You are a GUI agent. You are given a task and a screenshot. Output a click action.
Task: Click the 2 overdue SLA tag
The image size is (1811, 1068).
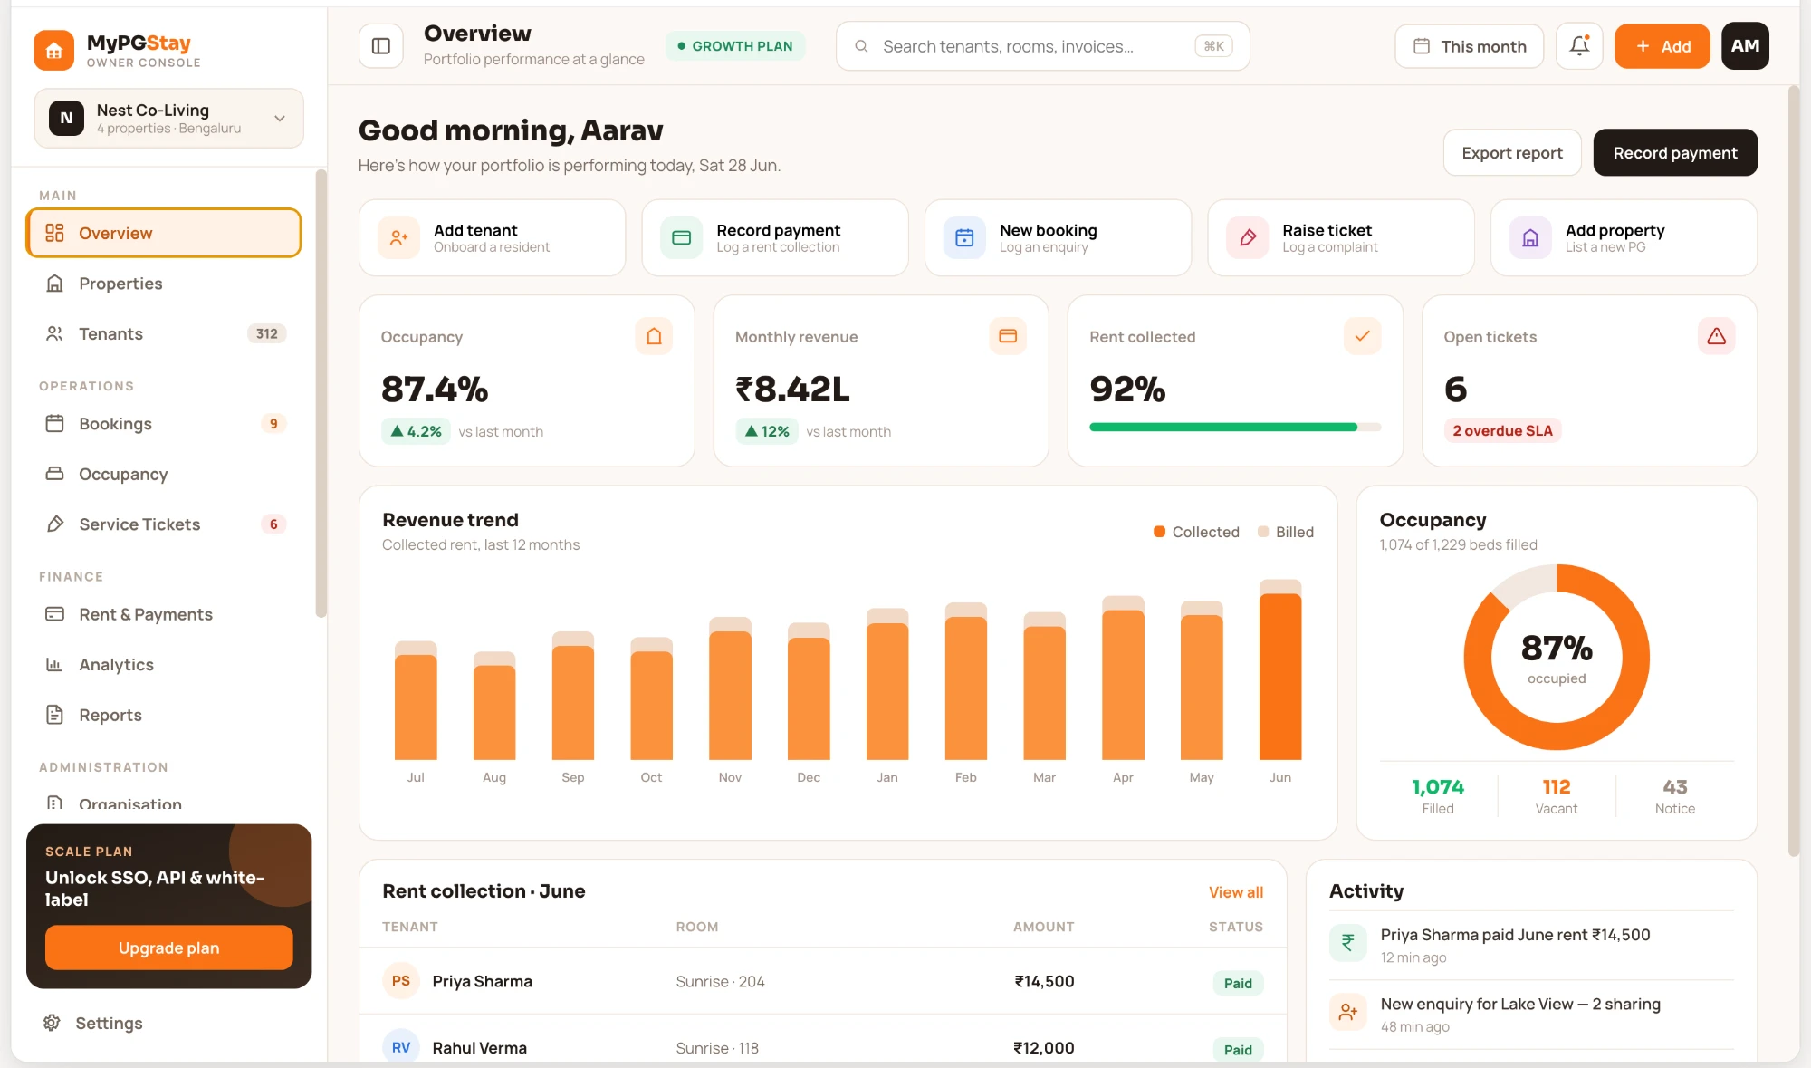pyautogui.click(x=1502, y=431)
